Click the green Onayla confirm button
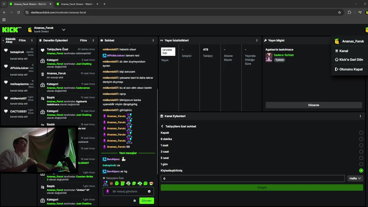This screenshot has width=368, height=207. (x=262, y=187)
